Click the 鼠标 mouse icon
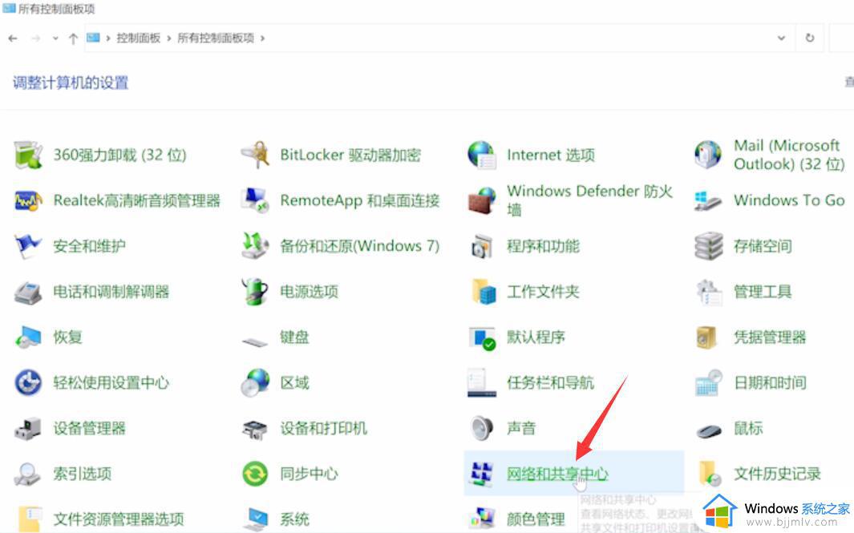This screenshot has height=533, width=854. [x=709, y=432]
